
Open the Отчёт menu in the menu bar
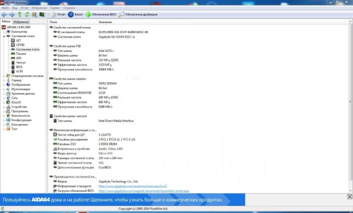(24, 8)
